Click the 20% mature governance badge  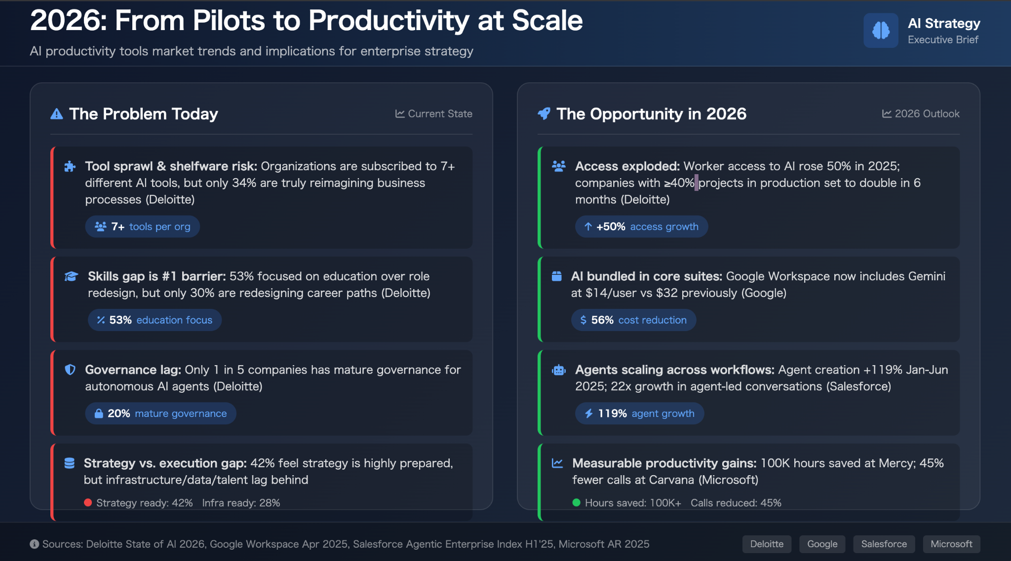160,413
